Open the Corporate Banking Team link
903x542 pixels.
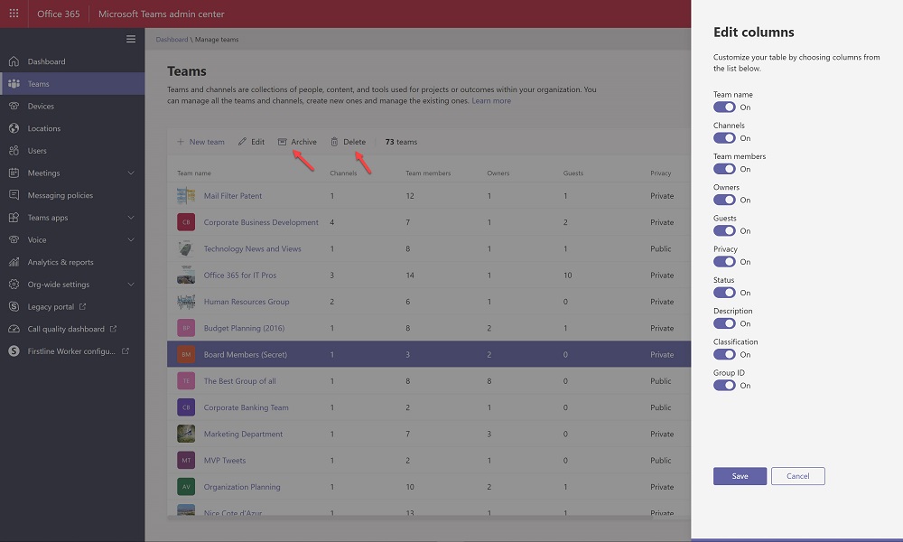(x=246, y=407)
